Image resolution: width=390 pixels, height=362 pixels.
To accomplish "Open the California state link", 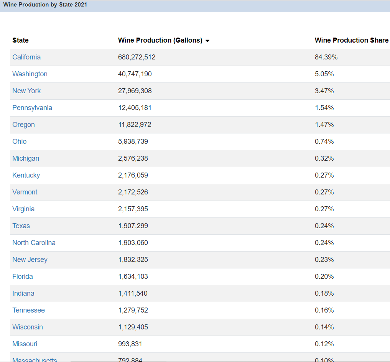I will (x=26, y=57).
